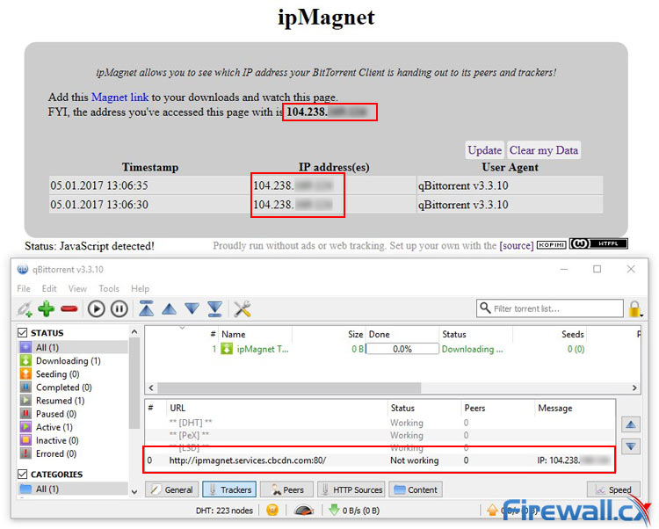Image resolution: width=659 pixels, height=529 pixels.
Task: Click the Pause toolbar icon
Action: click(x=119, y=308)
